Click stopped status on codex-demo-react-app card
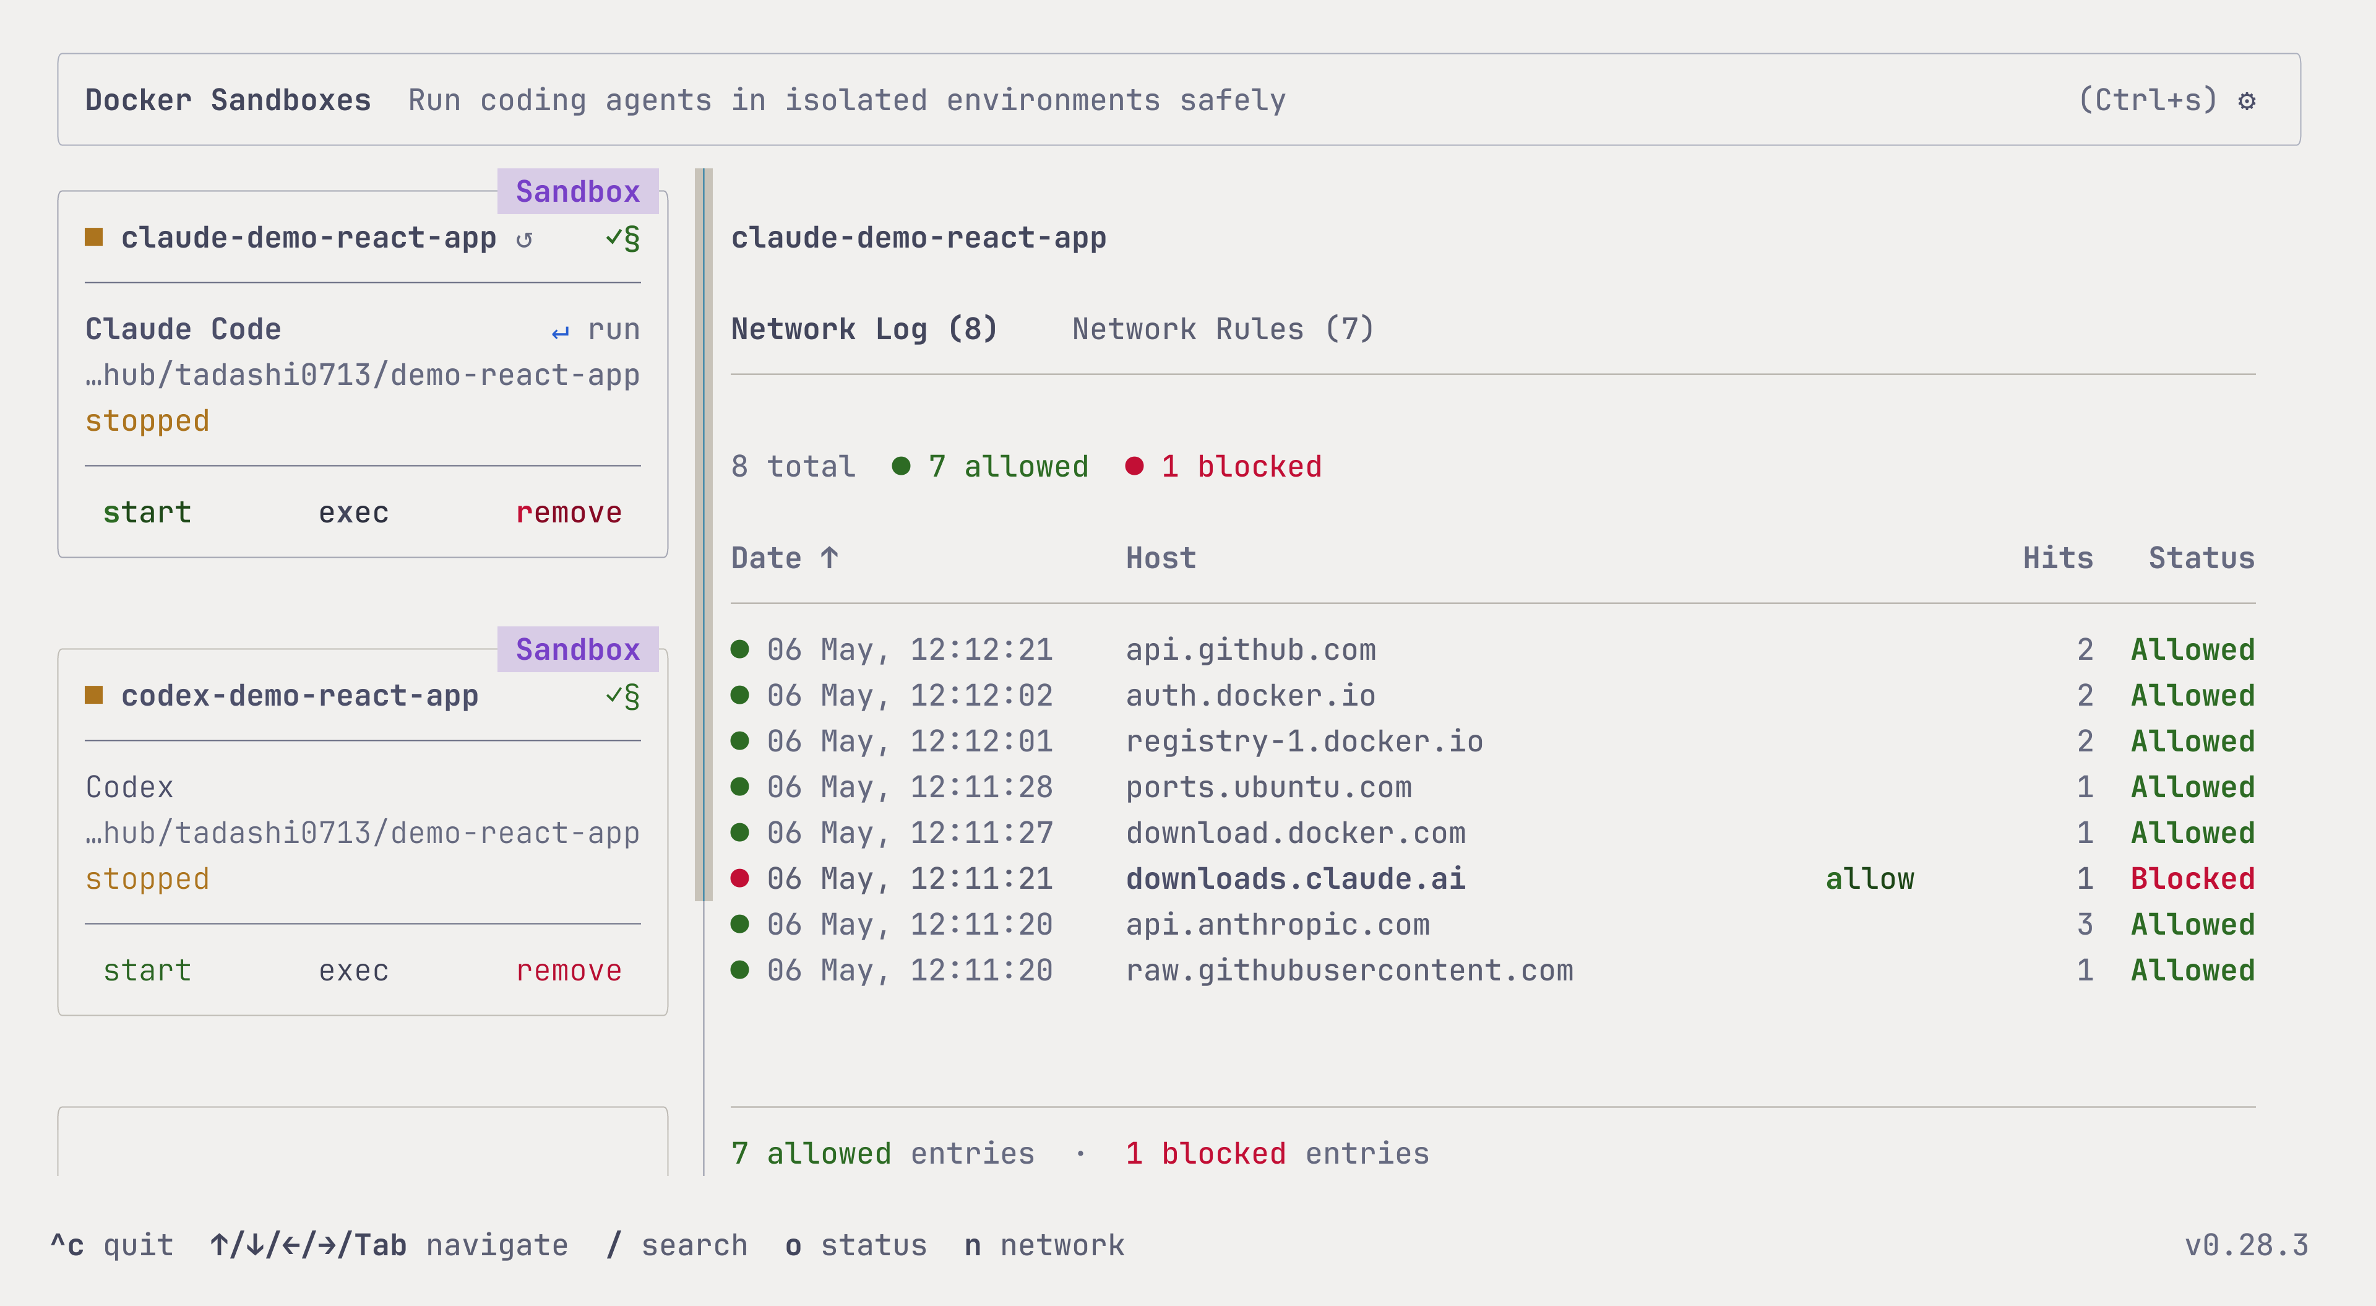This screenshot has width=2376, height=1306. coord(148,880)
